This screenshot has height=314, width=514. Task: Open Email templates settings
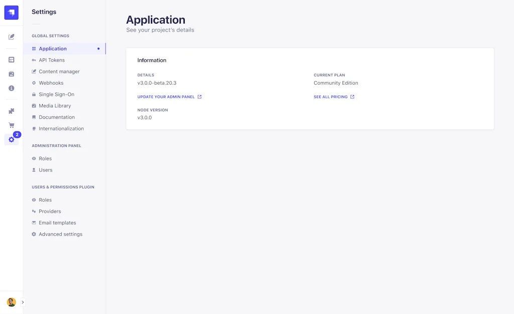[57, 223]
